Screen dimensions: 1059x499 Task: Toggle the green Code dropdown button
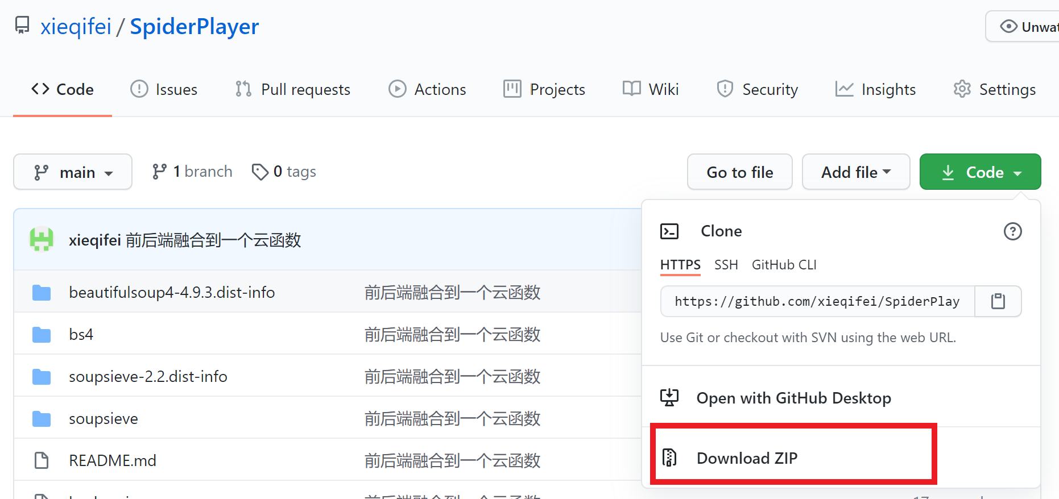click(981, 172)
